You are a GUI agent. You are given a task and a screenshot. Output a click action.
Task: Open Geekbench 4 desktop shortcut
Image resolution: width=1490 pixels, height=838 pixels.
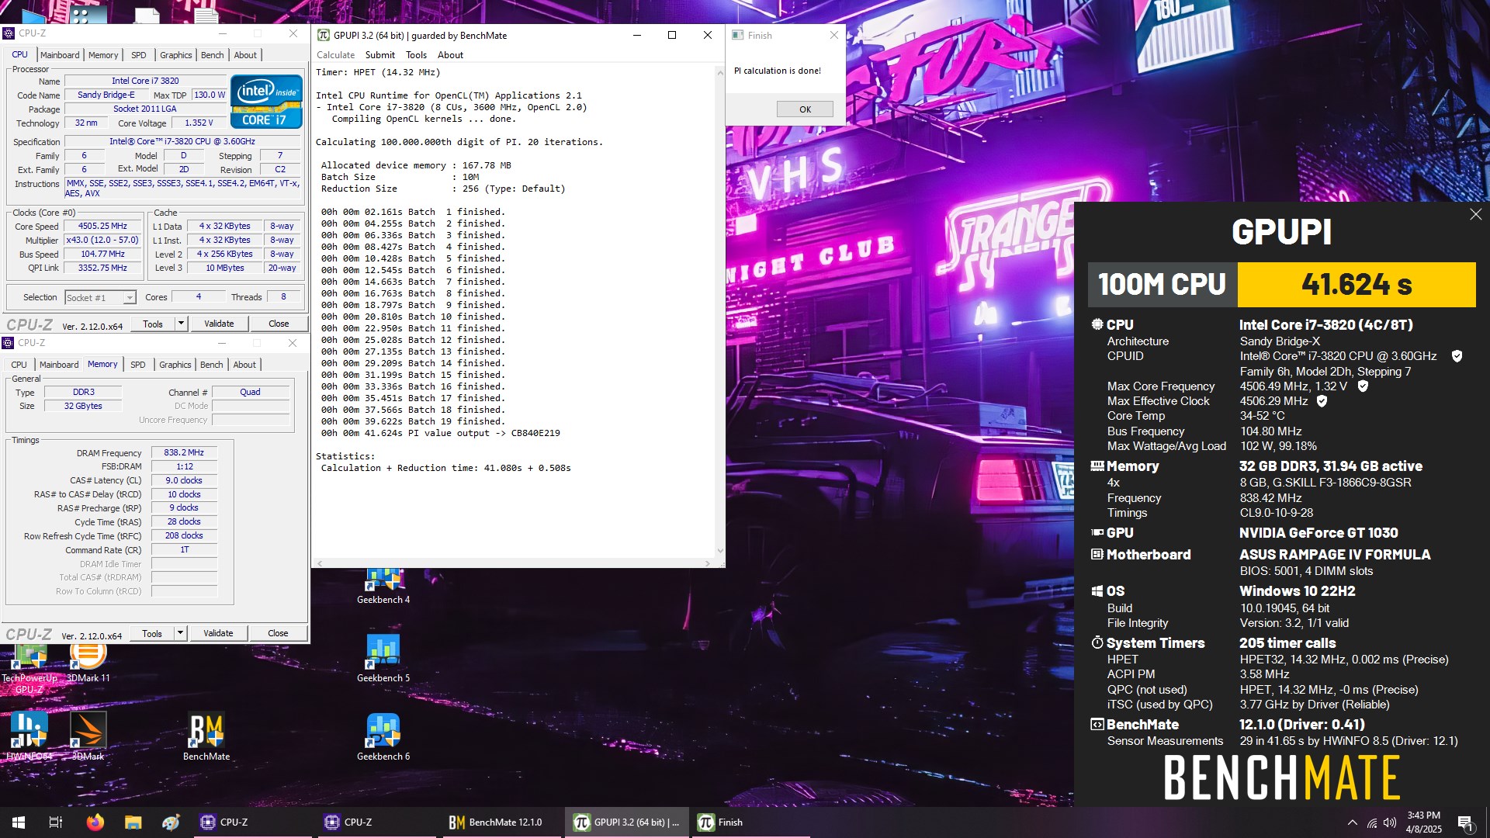383,587
